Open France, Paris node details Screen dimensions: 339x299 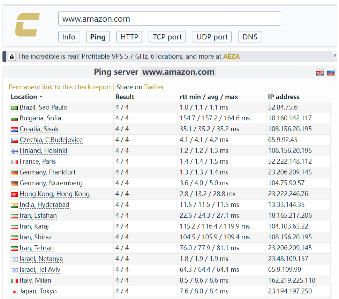coord(38,162)
